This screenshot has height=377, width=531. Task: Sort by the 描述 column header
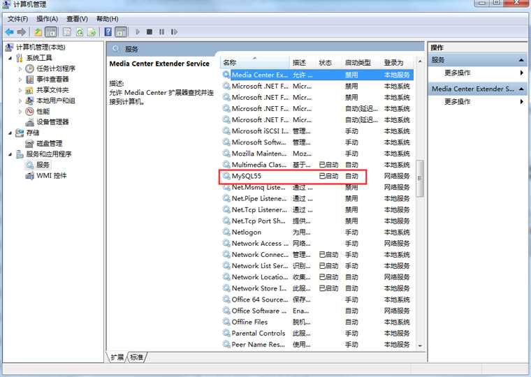tap(302, 63)
